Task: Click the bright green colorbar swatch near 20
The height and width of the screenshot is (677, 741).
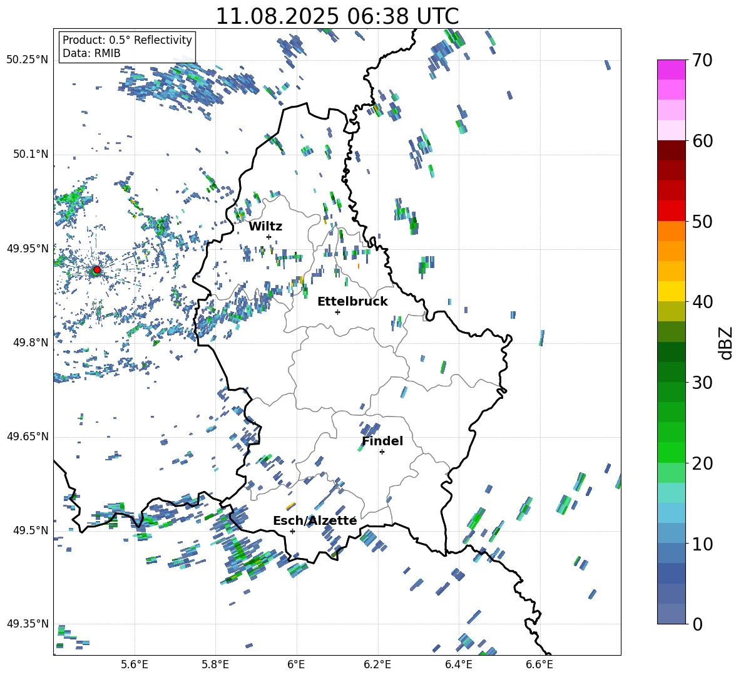Action: (x=671, y=452)
